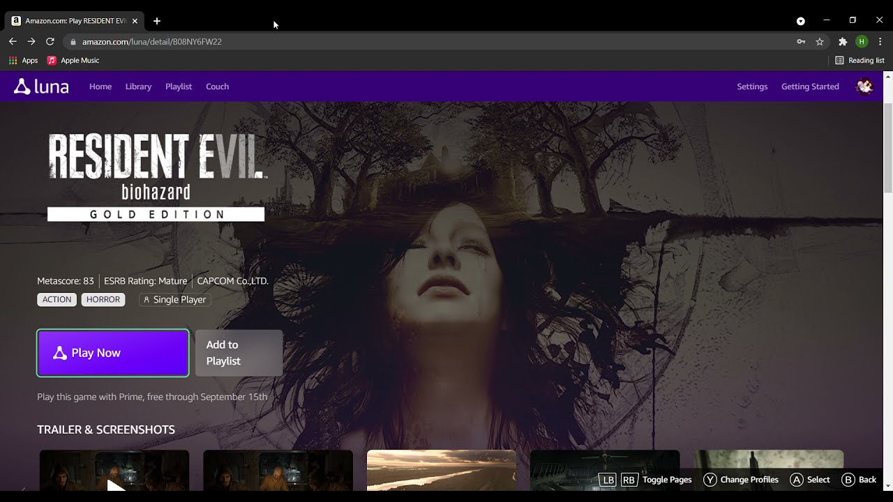
Task: Open the Extensions puzzle icon
Action: pos(843,42)
